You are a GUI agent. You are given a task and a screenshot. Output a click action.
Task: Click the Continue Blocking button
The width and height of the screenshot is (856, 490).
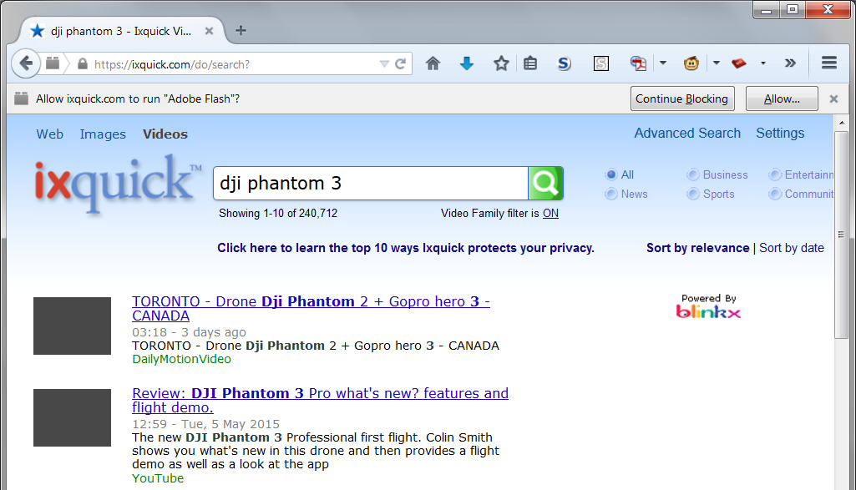pos(681,99)
